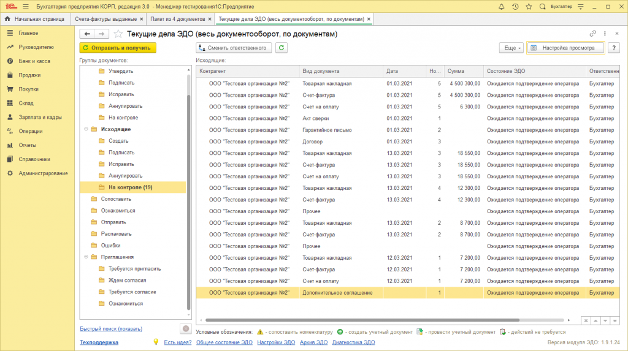Open the Главное section in the sidebar
Image resolution: width=628 pixels, height=351 pixels.
tap(28, 33)
